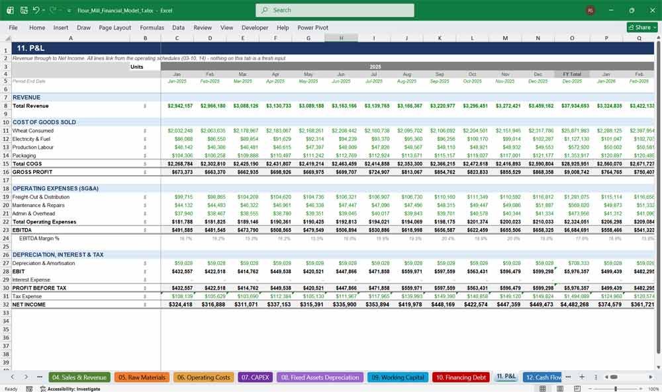Click the Excel app icon in title bar
The image size is (662, 392).
click(10, 10)
